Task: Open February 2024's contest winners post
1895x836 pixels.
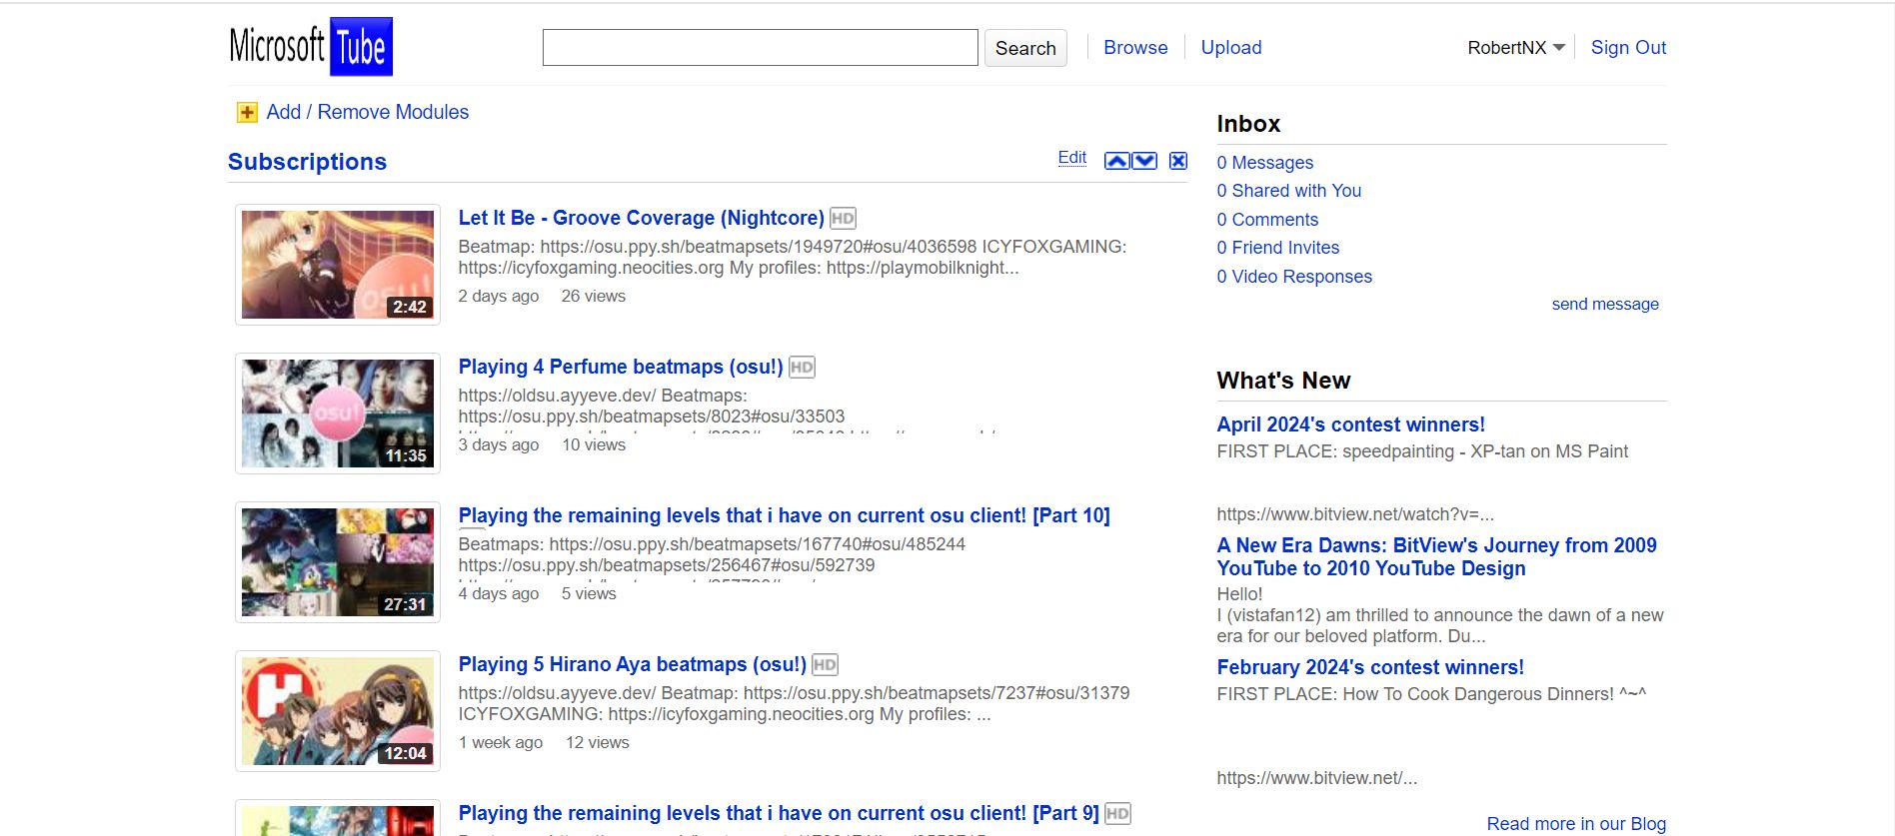Action: 1369,667
